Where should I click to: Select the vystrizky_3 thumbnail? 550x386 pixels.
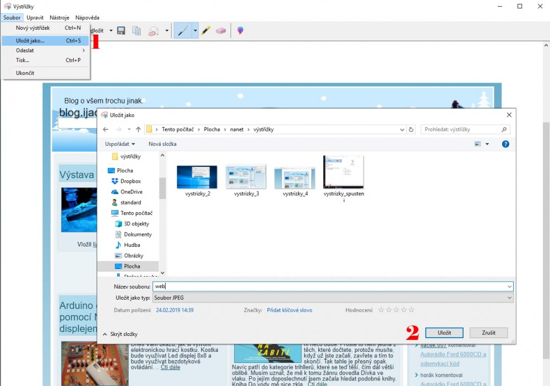[246, 178]
